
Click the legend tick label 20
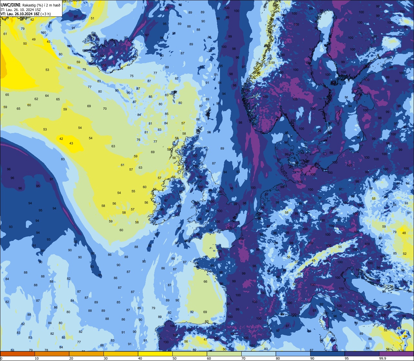coord(71,358)
